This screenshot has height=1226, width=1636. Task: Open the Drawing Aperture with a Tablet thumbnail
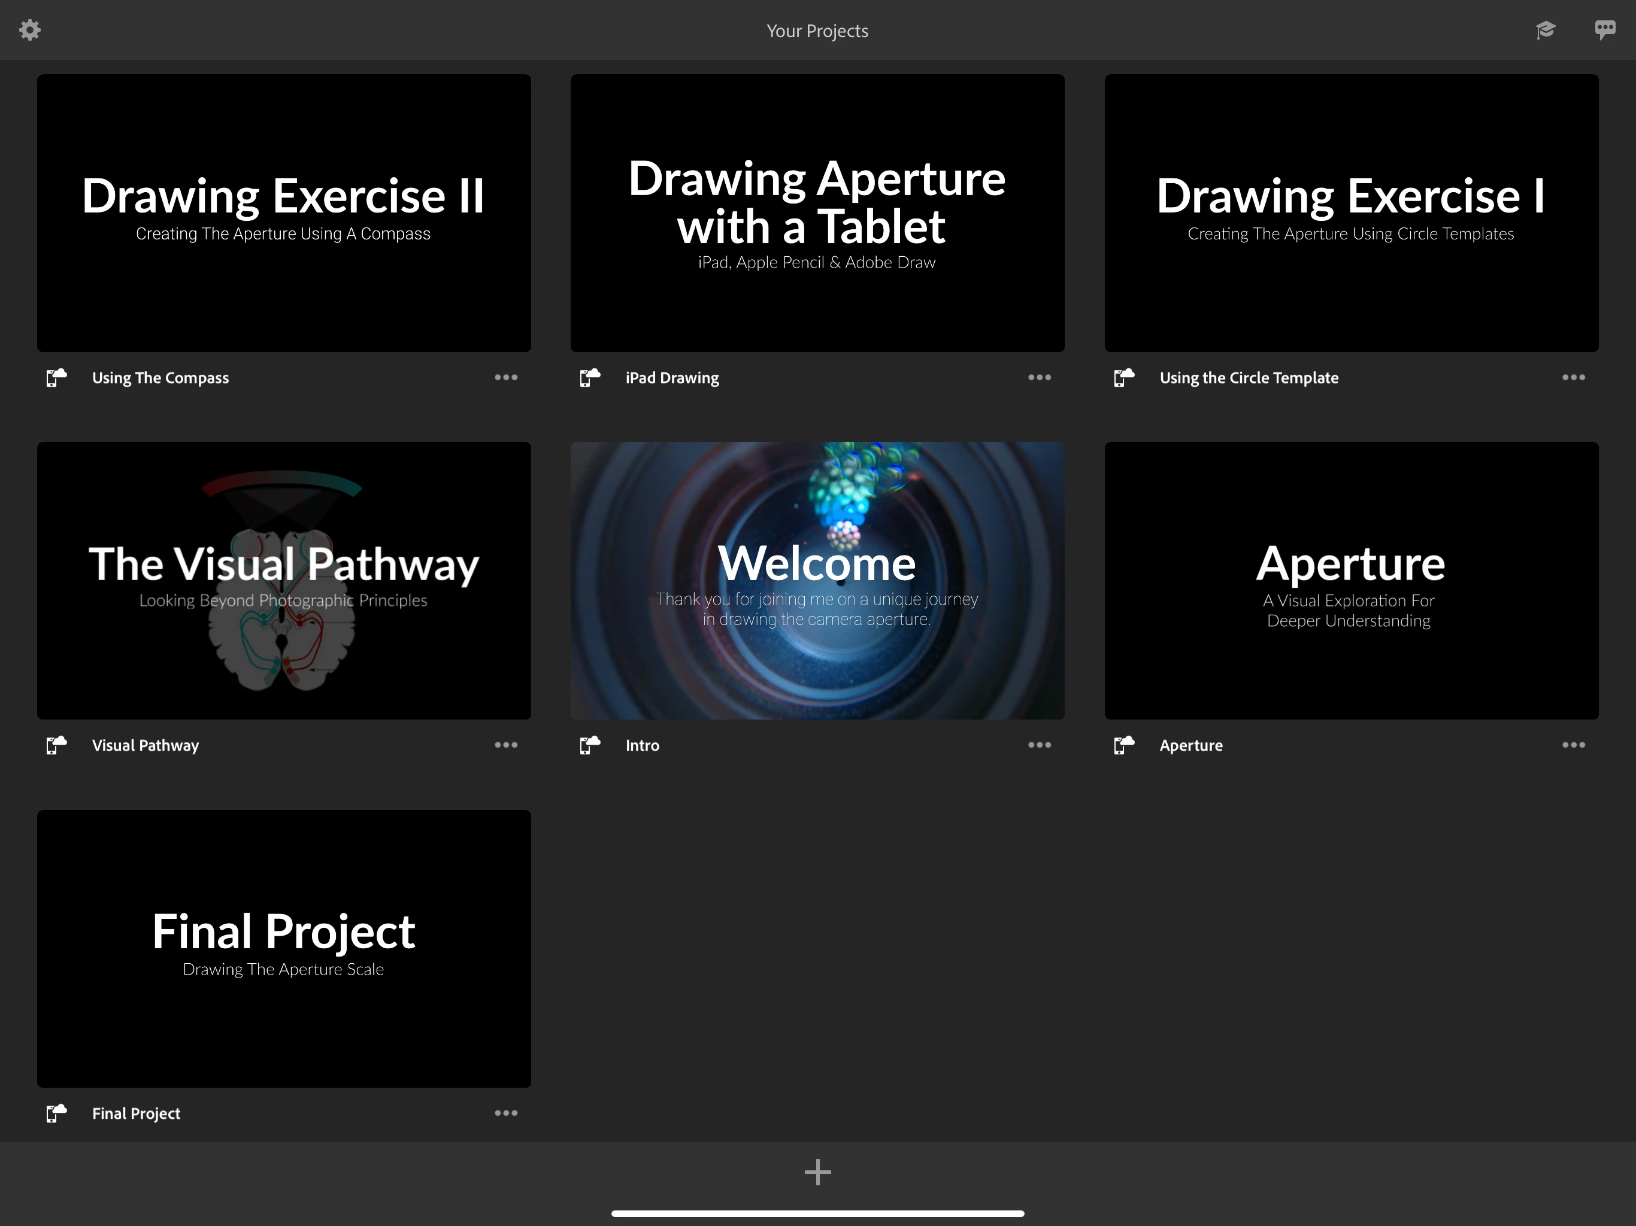pos(817,213)
